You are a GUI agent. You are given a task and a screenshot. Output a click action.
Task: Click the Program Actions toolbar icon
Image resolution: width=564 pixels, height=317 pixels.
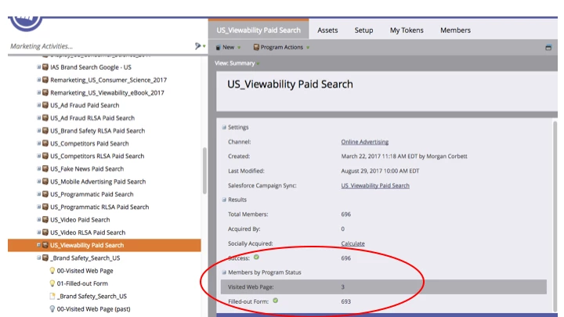point(256,47)
